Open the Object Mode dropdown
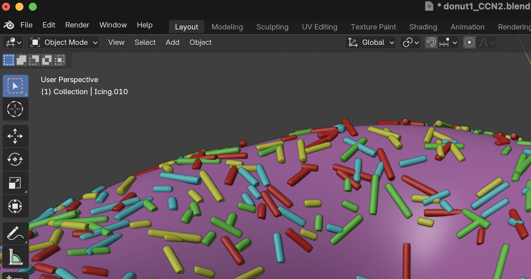 (64, 43)
